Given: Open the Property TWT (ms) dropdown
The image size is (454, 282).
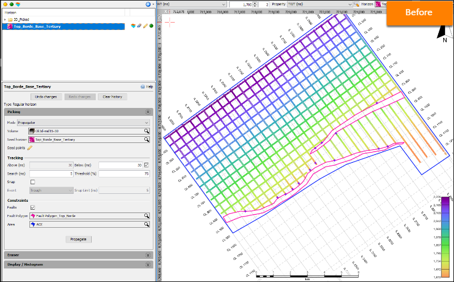Looking at the screenshot, I should [x=320, y=4].
